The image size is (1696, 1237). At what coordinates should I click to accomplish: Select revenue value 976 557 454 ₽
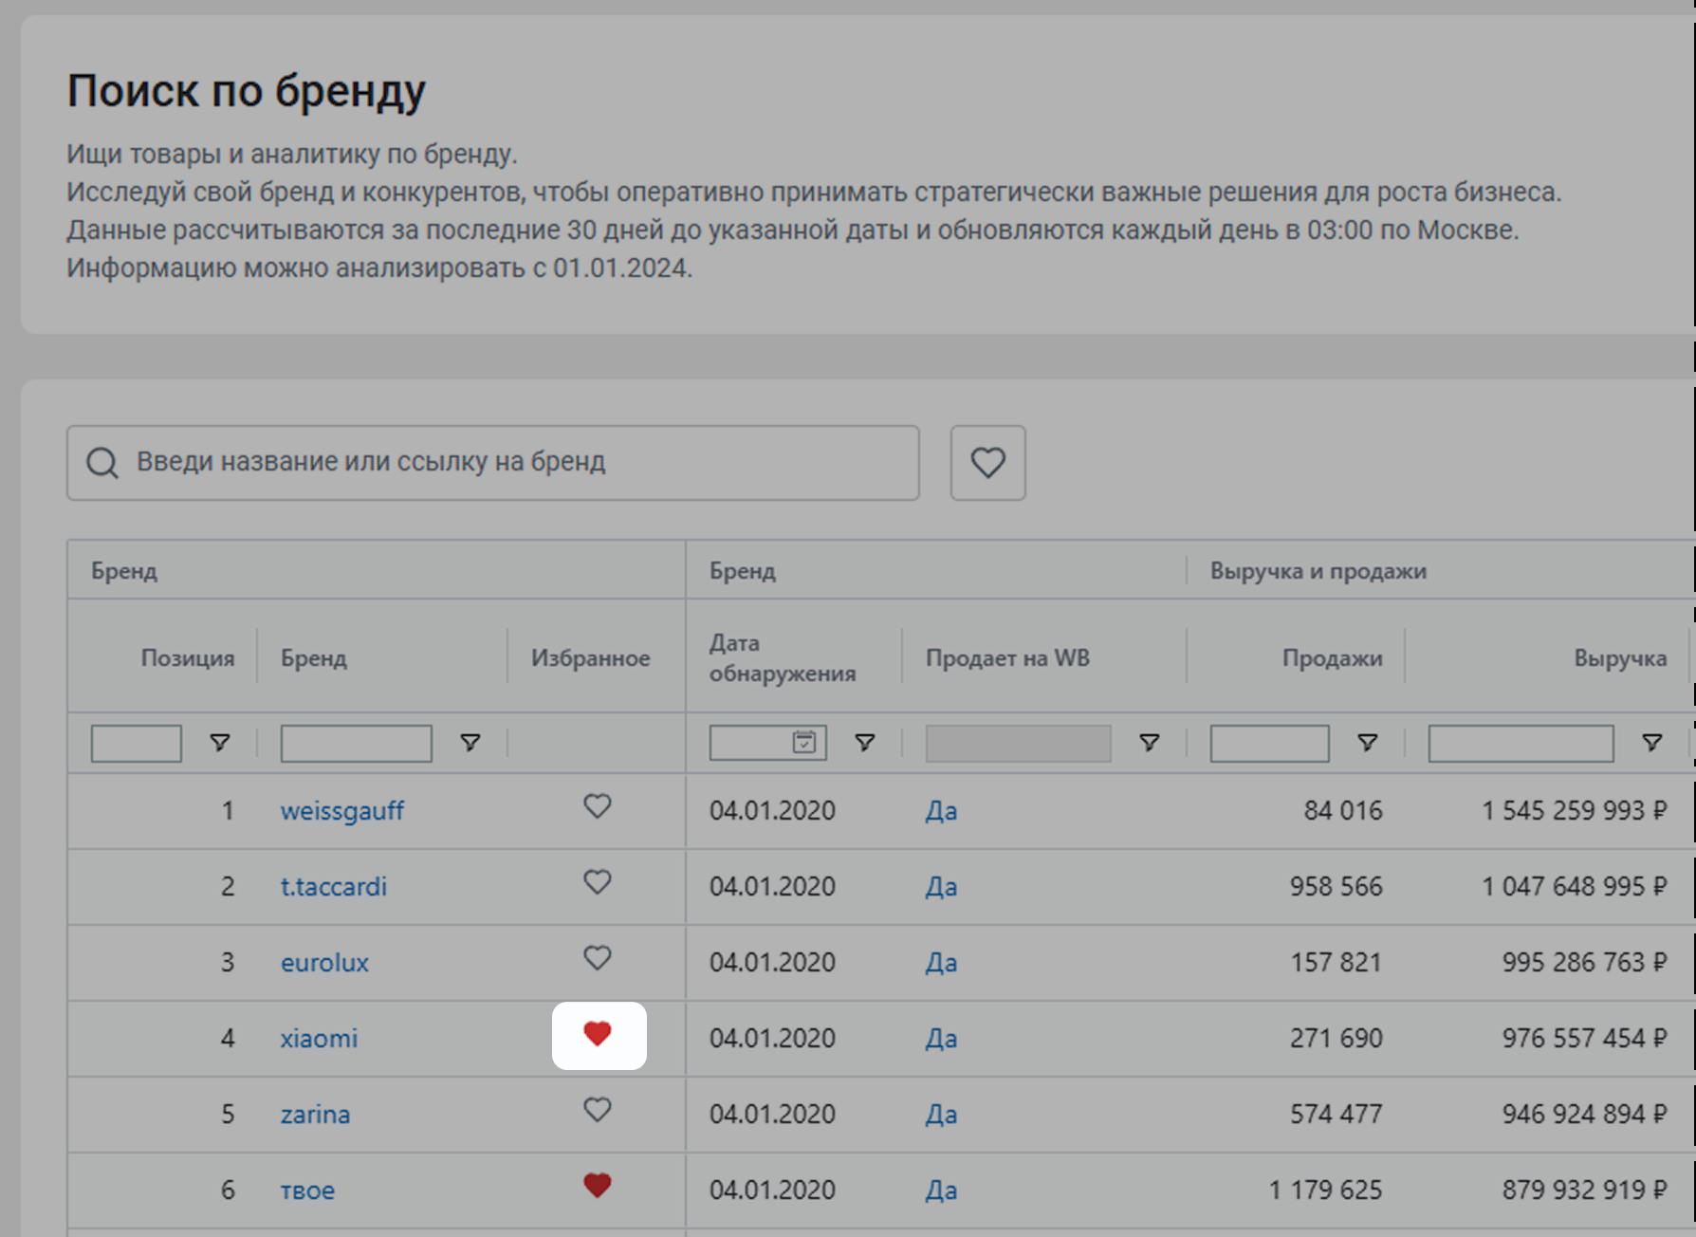[1584, 1039]
